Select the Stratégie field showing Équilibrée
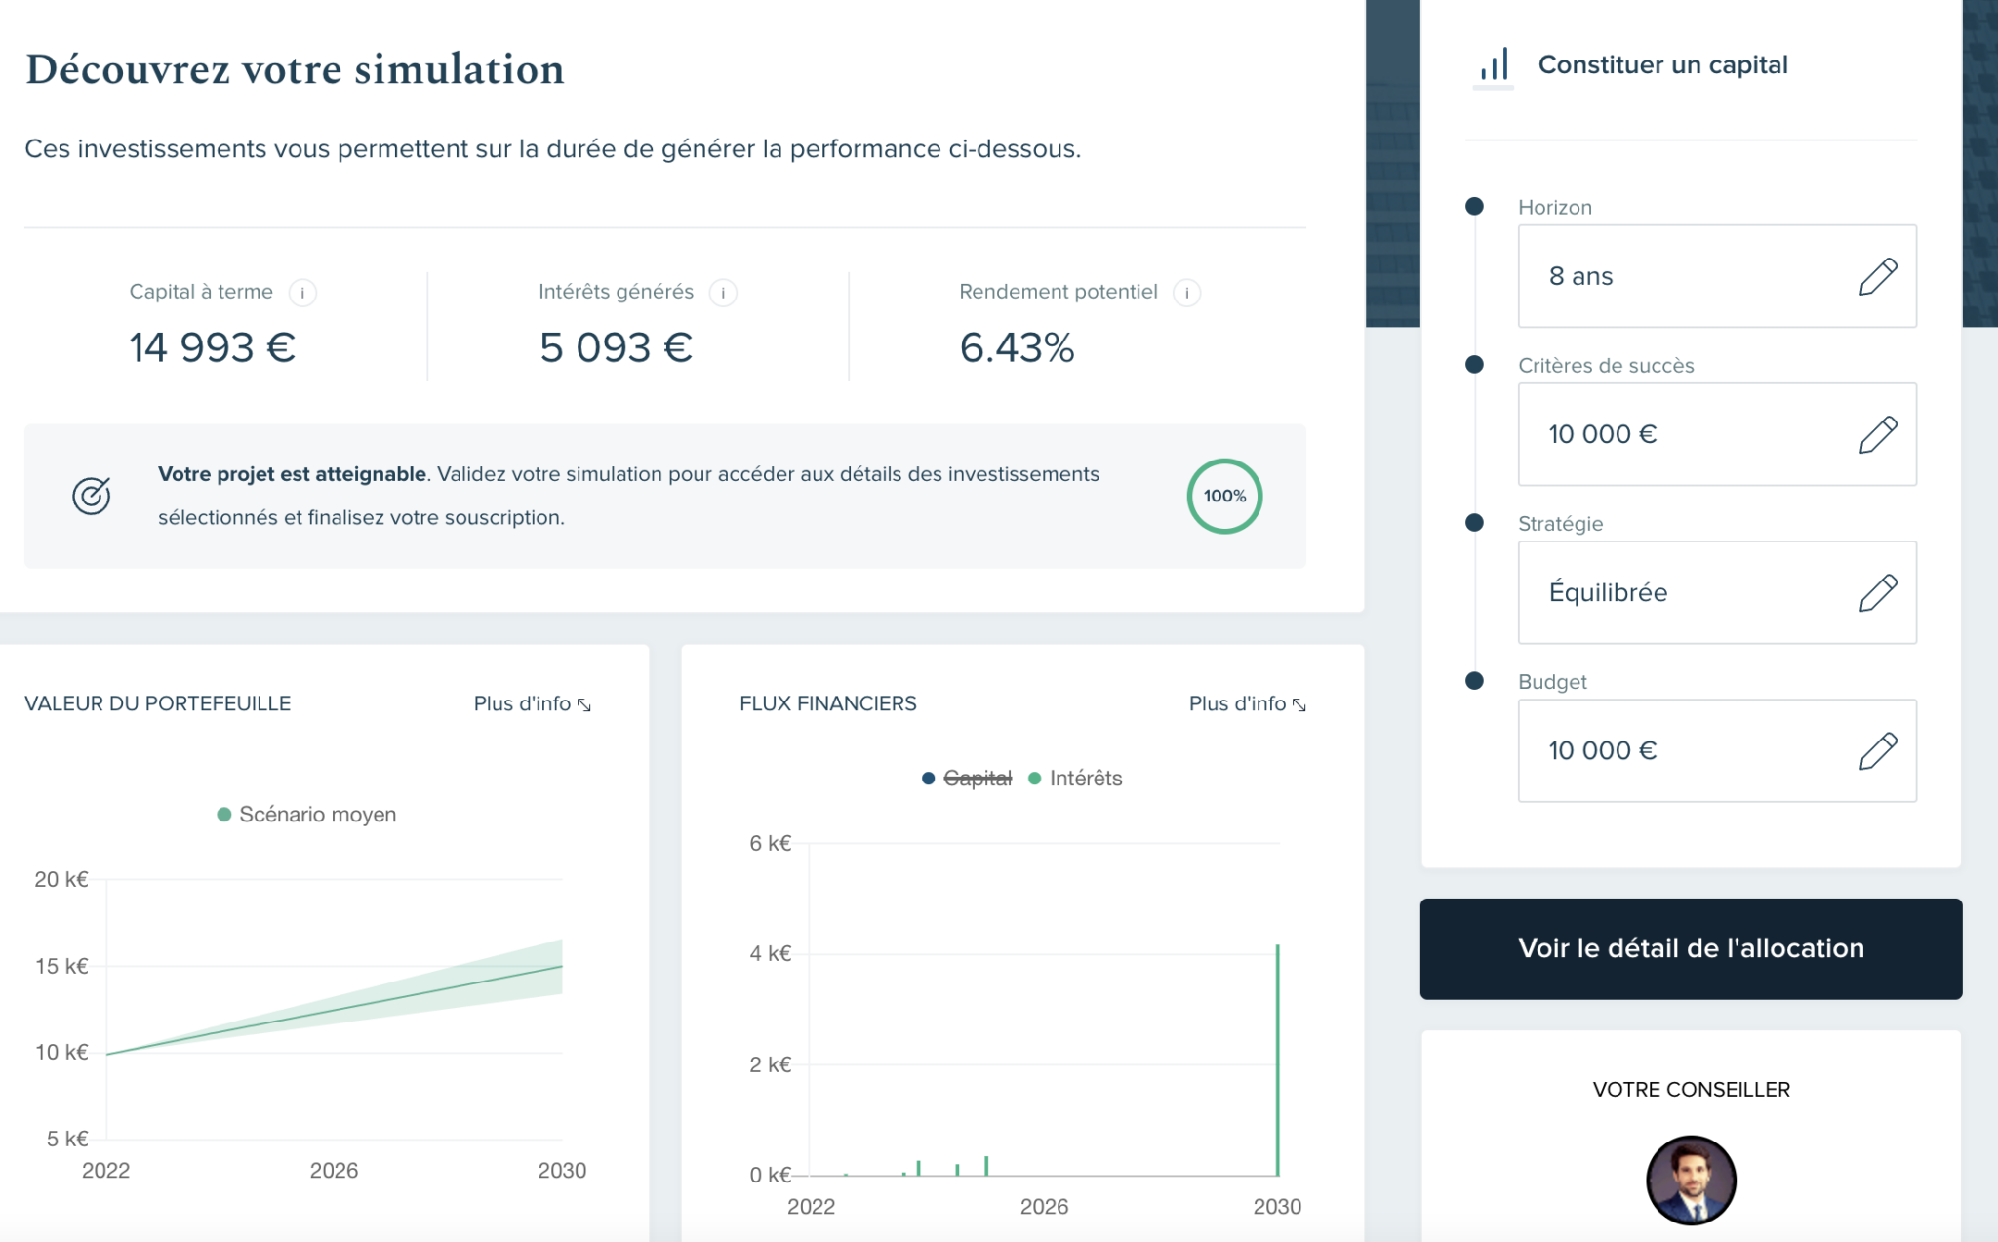1998x1242 pixels. 1717,592
